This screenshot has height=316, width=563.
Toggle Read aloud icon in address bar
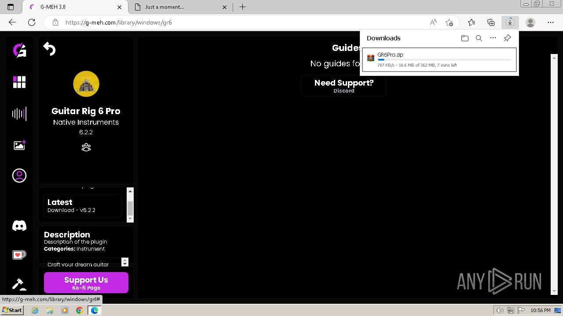[433, 22]
